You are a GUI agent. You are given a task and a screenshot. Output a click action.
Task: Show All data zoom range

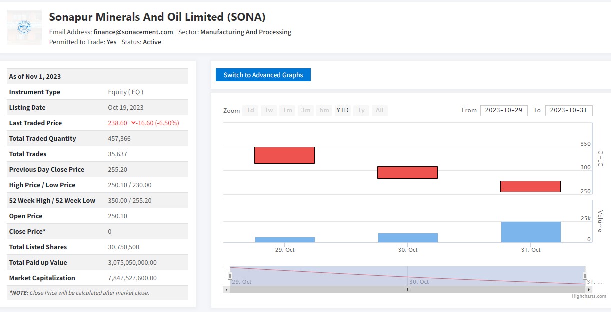pos(379,110)
